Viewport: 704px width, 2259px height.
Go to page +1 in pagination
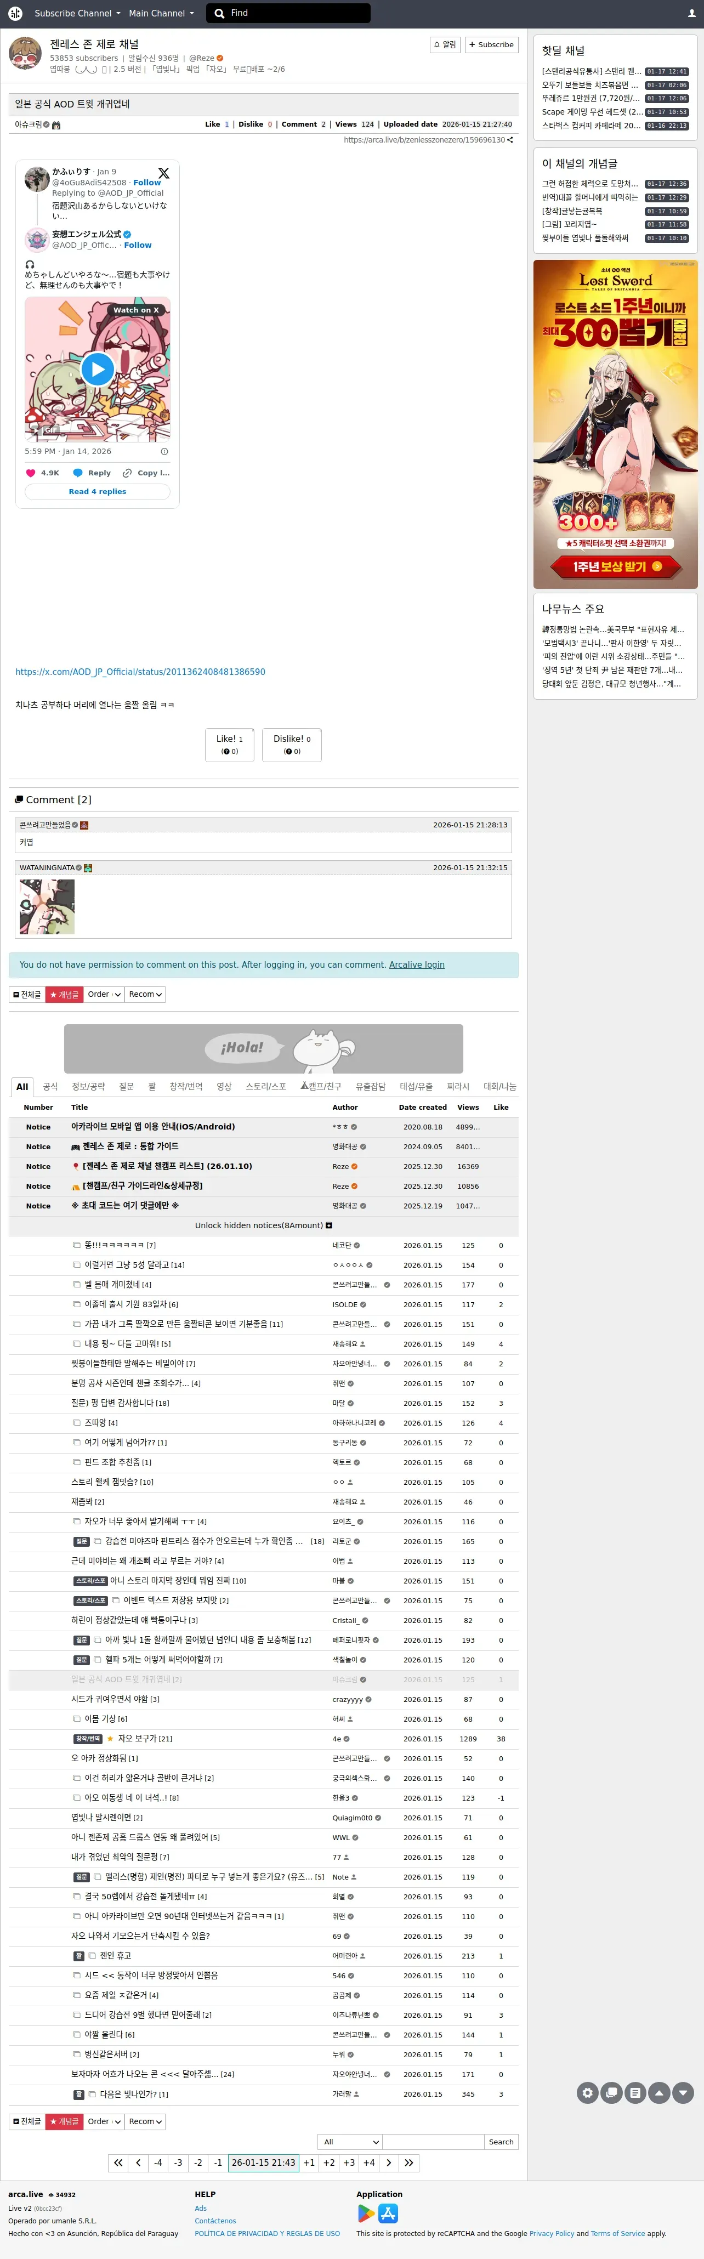[309, 2162]
